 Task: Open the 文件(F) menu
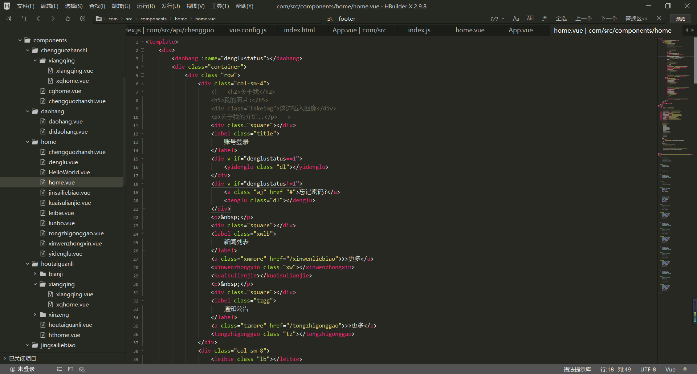pyautogui.click(x=25, y=6)
